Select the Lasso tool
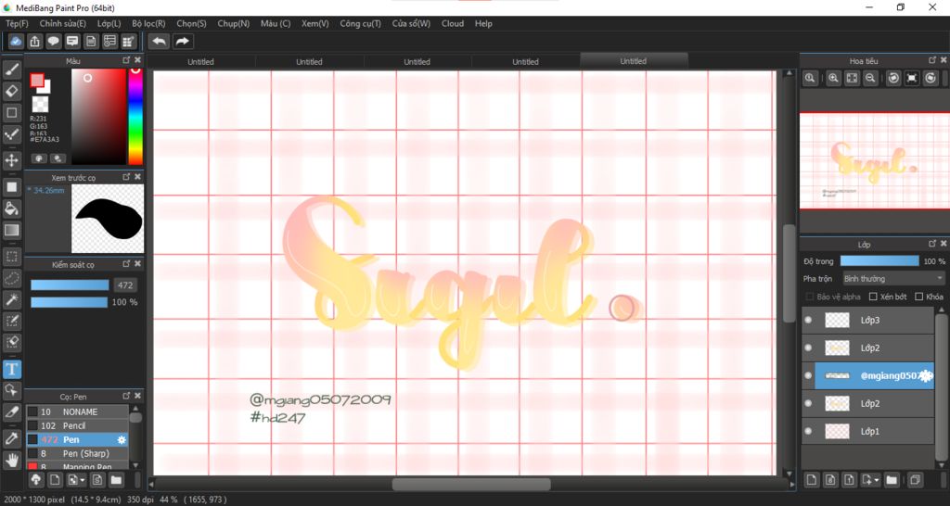Image resolution: width=950 pixels, height=506 pixels. (11, 278)
